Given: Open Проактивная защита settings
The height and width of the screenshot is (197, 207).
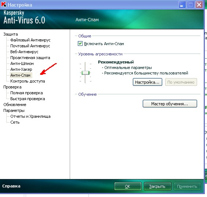Looking at the screenshot, I should 30,58.
